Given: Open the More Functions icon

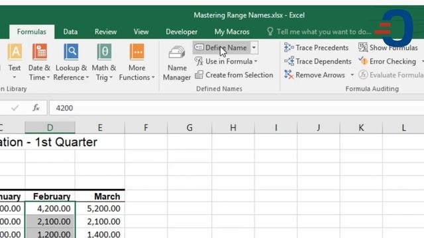Looking at the screenshot, I should pos(137,52).
